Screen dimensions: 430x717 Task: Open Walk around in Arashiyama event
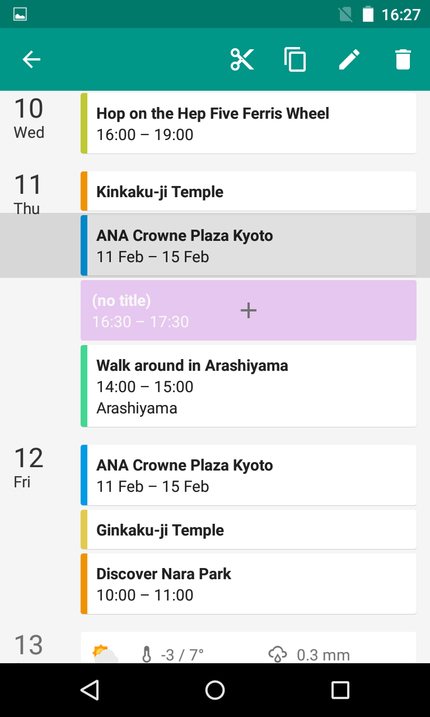pos(249,386)
